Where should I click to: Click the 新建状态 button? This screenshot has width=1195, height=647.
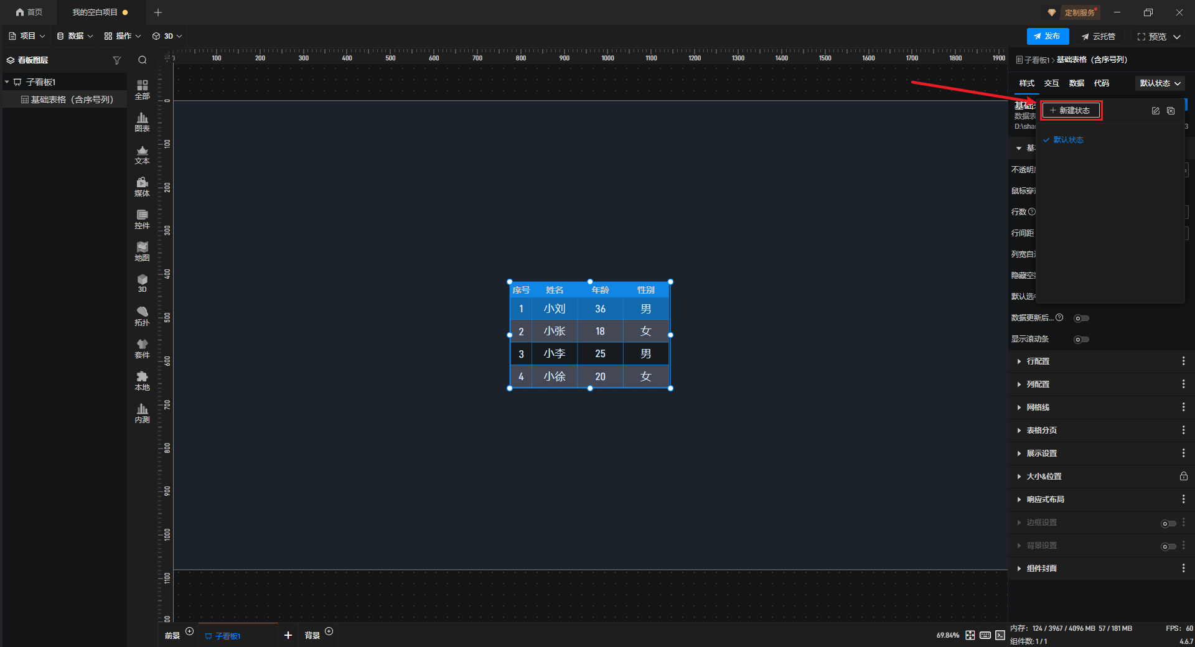1071,111
